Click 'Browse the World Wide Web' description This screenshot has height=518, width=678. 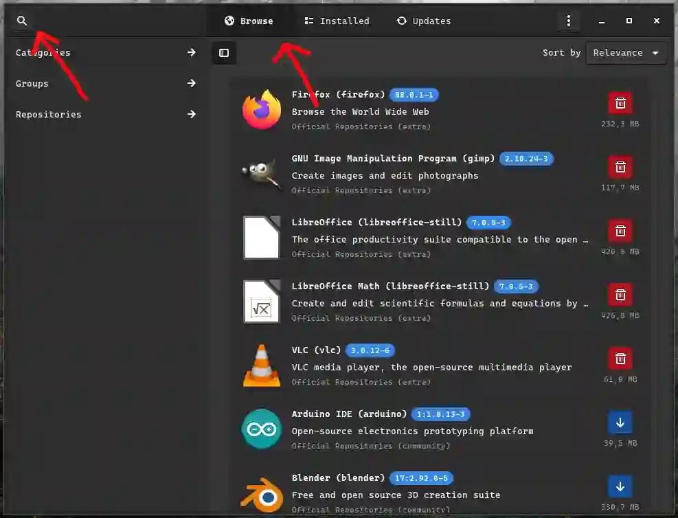(x=360, y=111)
